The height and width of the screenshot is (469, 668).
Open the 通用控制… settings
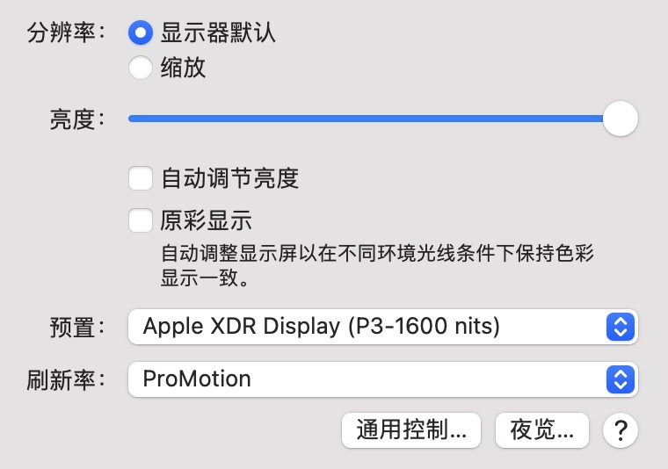(x=411, y=430)
